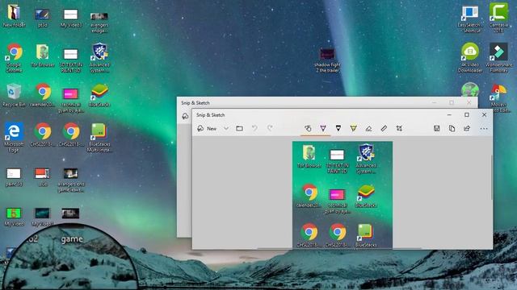Select the Camtasia 2018 desktop shortcut
Screen dimensions: 517x290
coord(498,18)
